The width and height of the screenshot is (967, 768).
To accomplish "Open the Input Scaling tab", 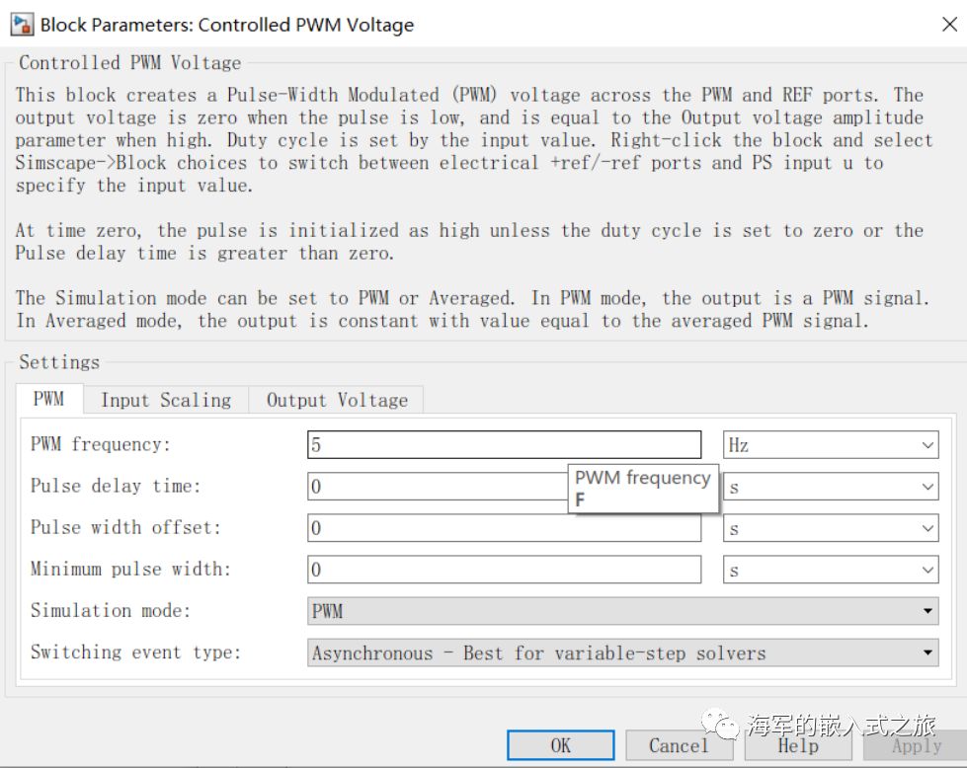I will pyautogui.click(x=166, y=400).
